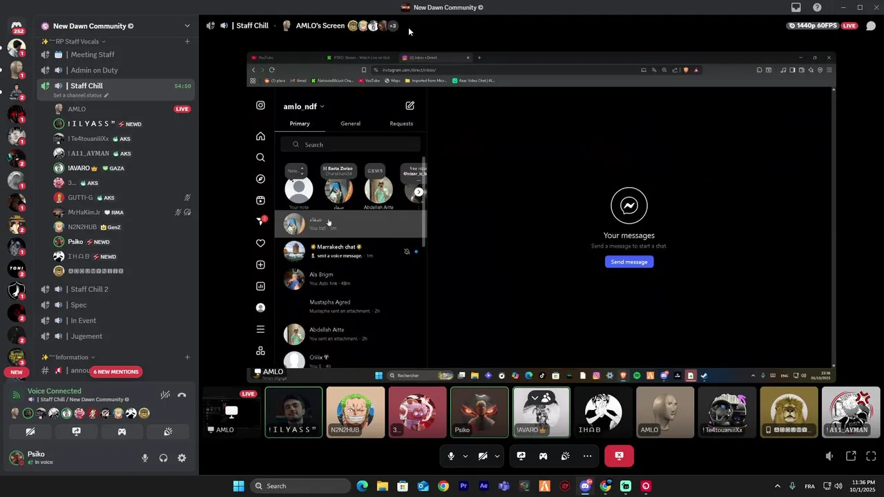Mute microphone next to Psiko
Viewport: 884px width, 497px height.
click(145, 458)
